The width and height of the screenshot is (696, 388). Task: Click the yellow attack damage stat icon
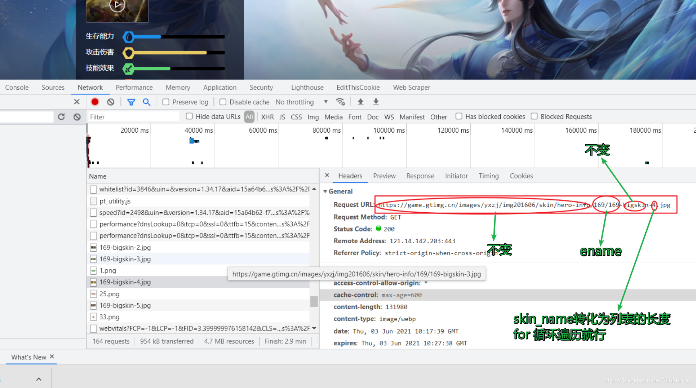128,53
